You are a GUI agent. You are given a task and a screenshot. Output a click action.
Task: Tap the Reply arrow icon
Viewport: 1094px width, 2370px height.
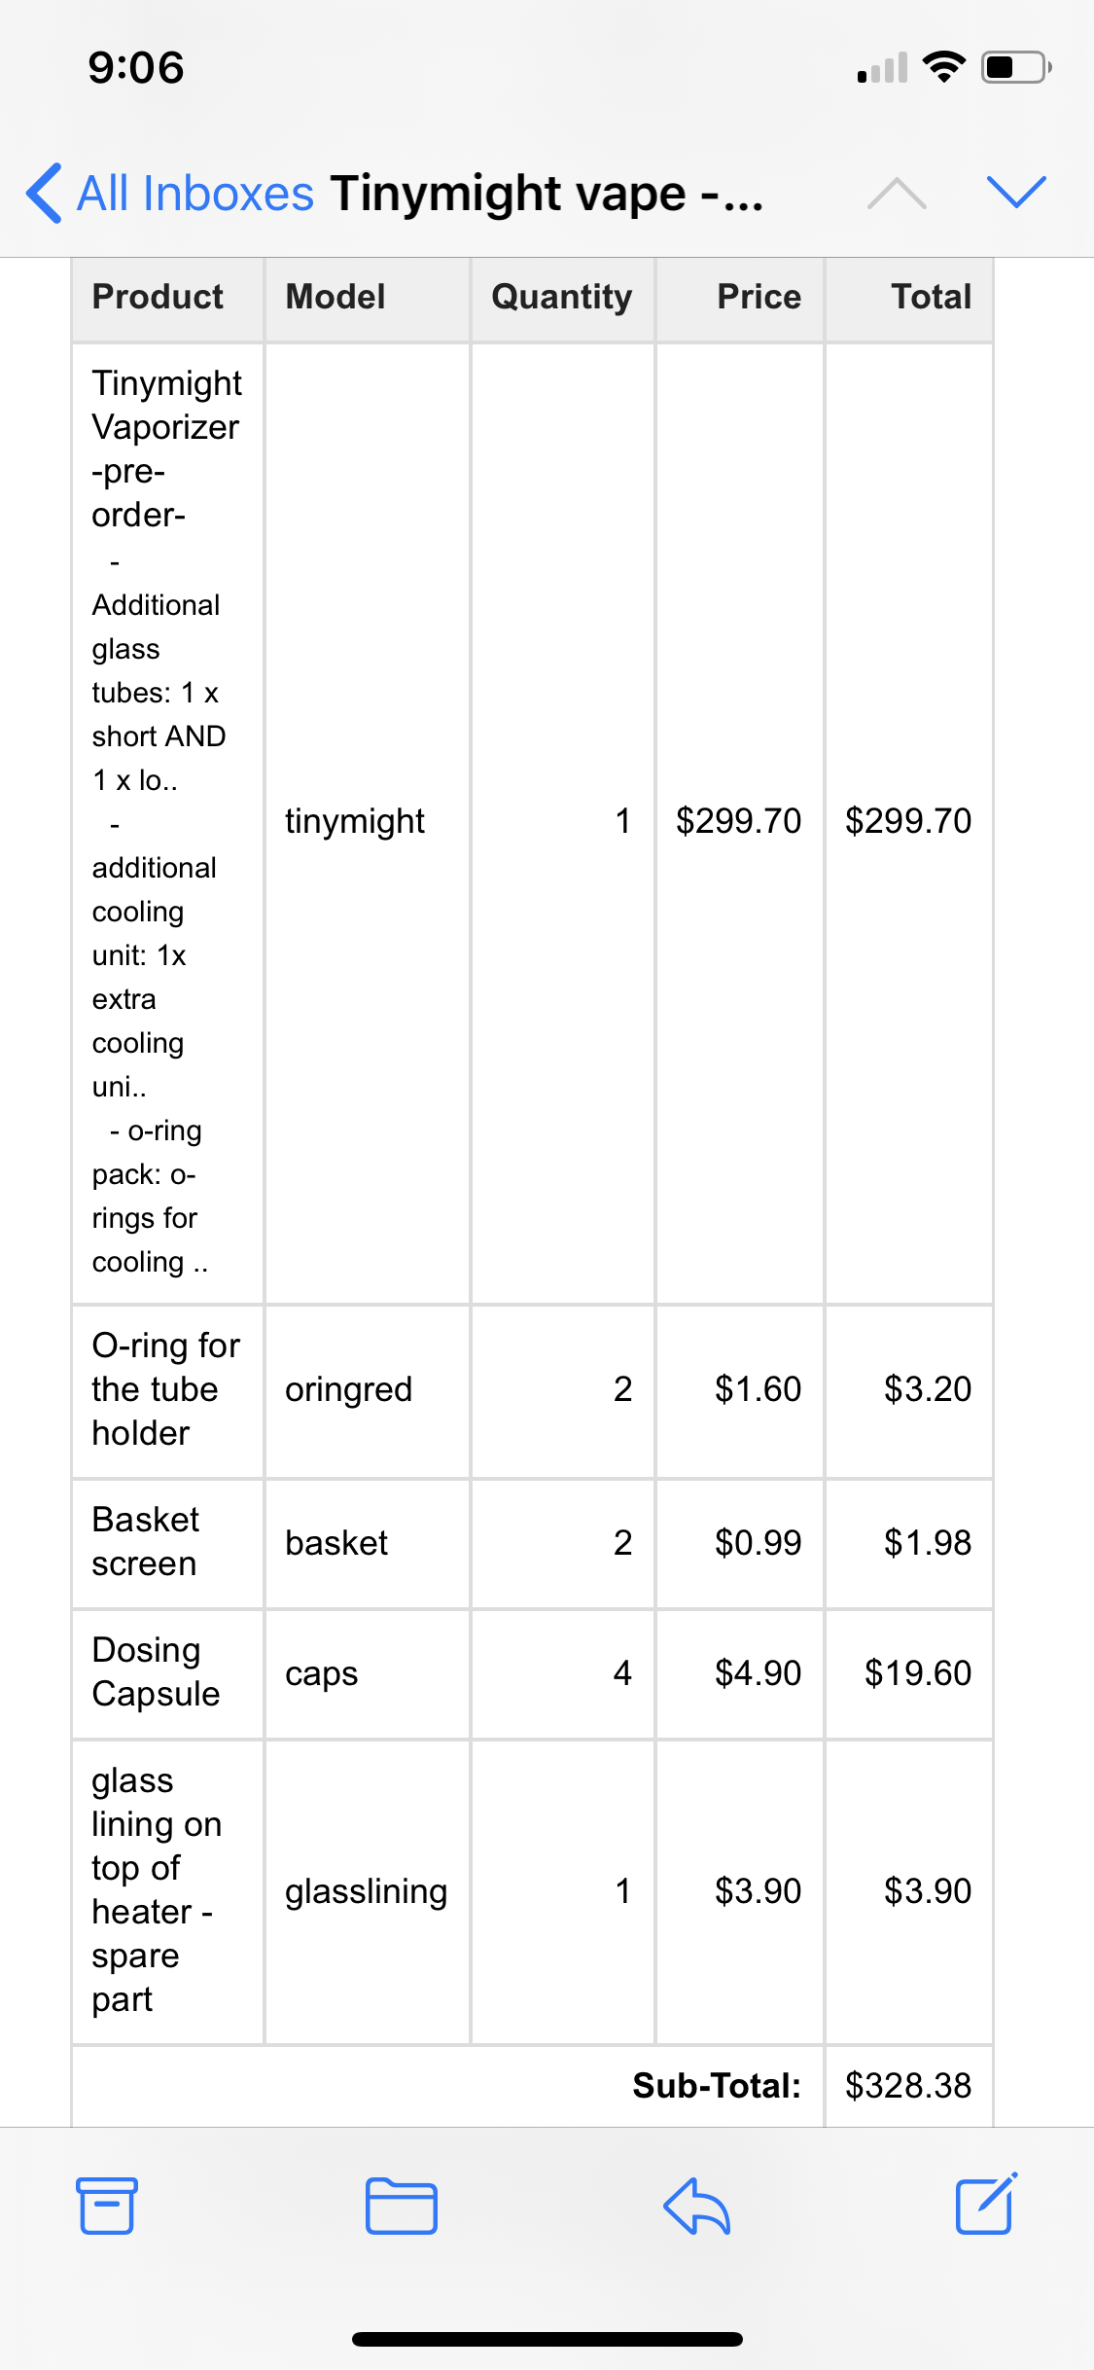click(696, 2205)
